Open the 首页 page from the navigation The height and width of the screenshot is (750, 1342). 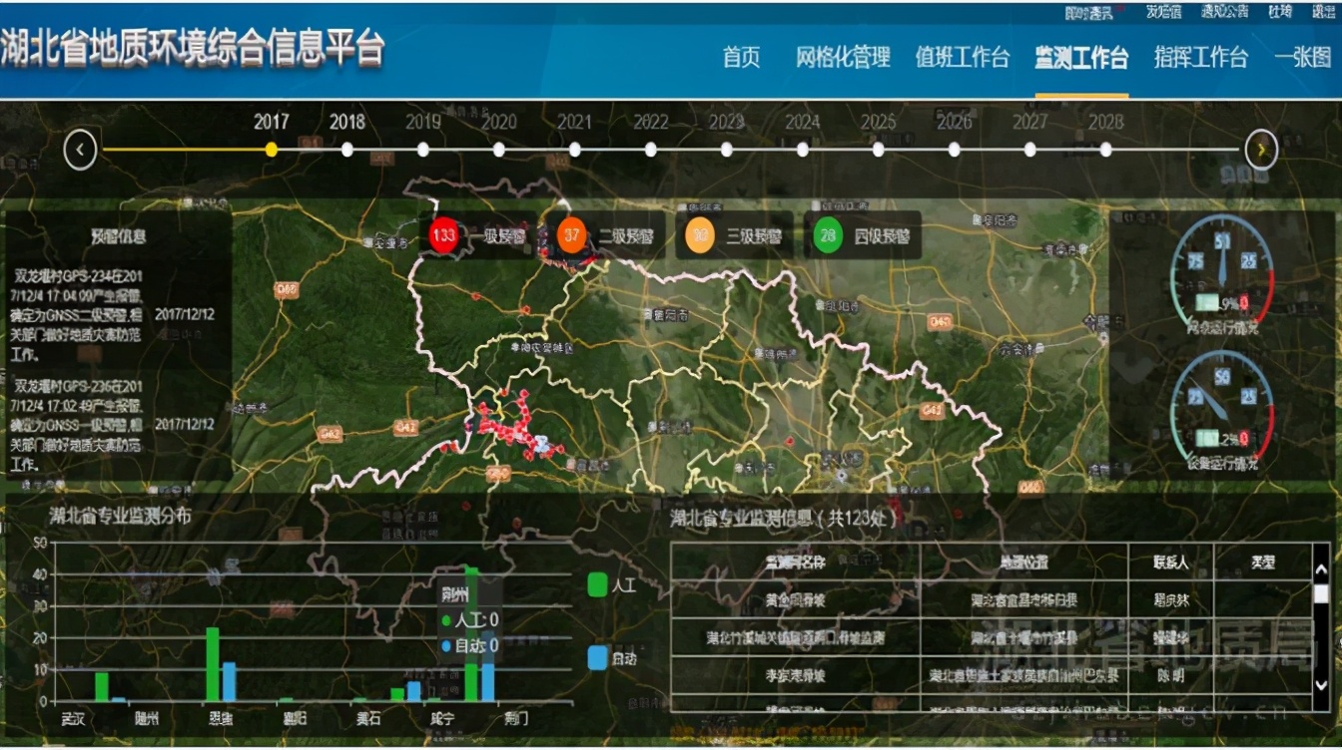(742, 59)
